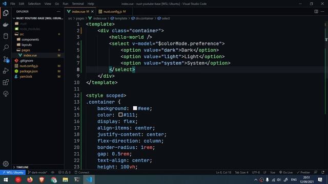Open the View menu
The width and height of the screenshot is (328, 184).
point(48,4)
